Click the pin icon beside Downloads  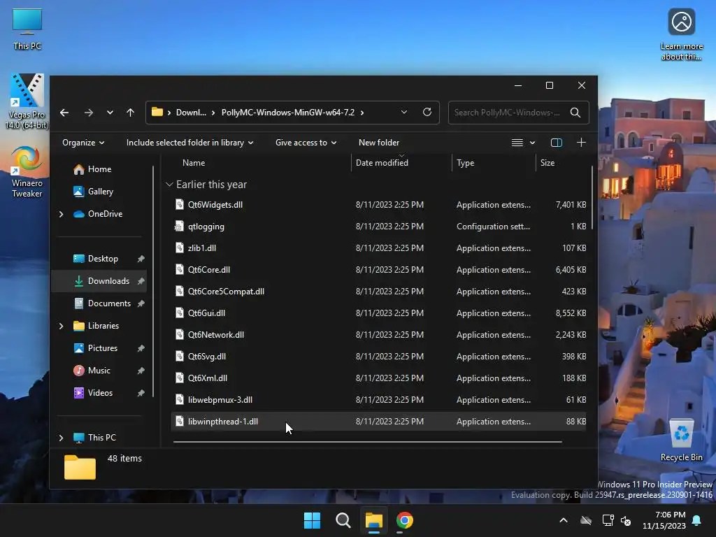(141, 281)
